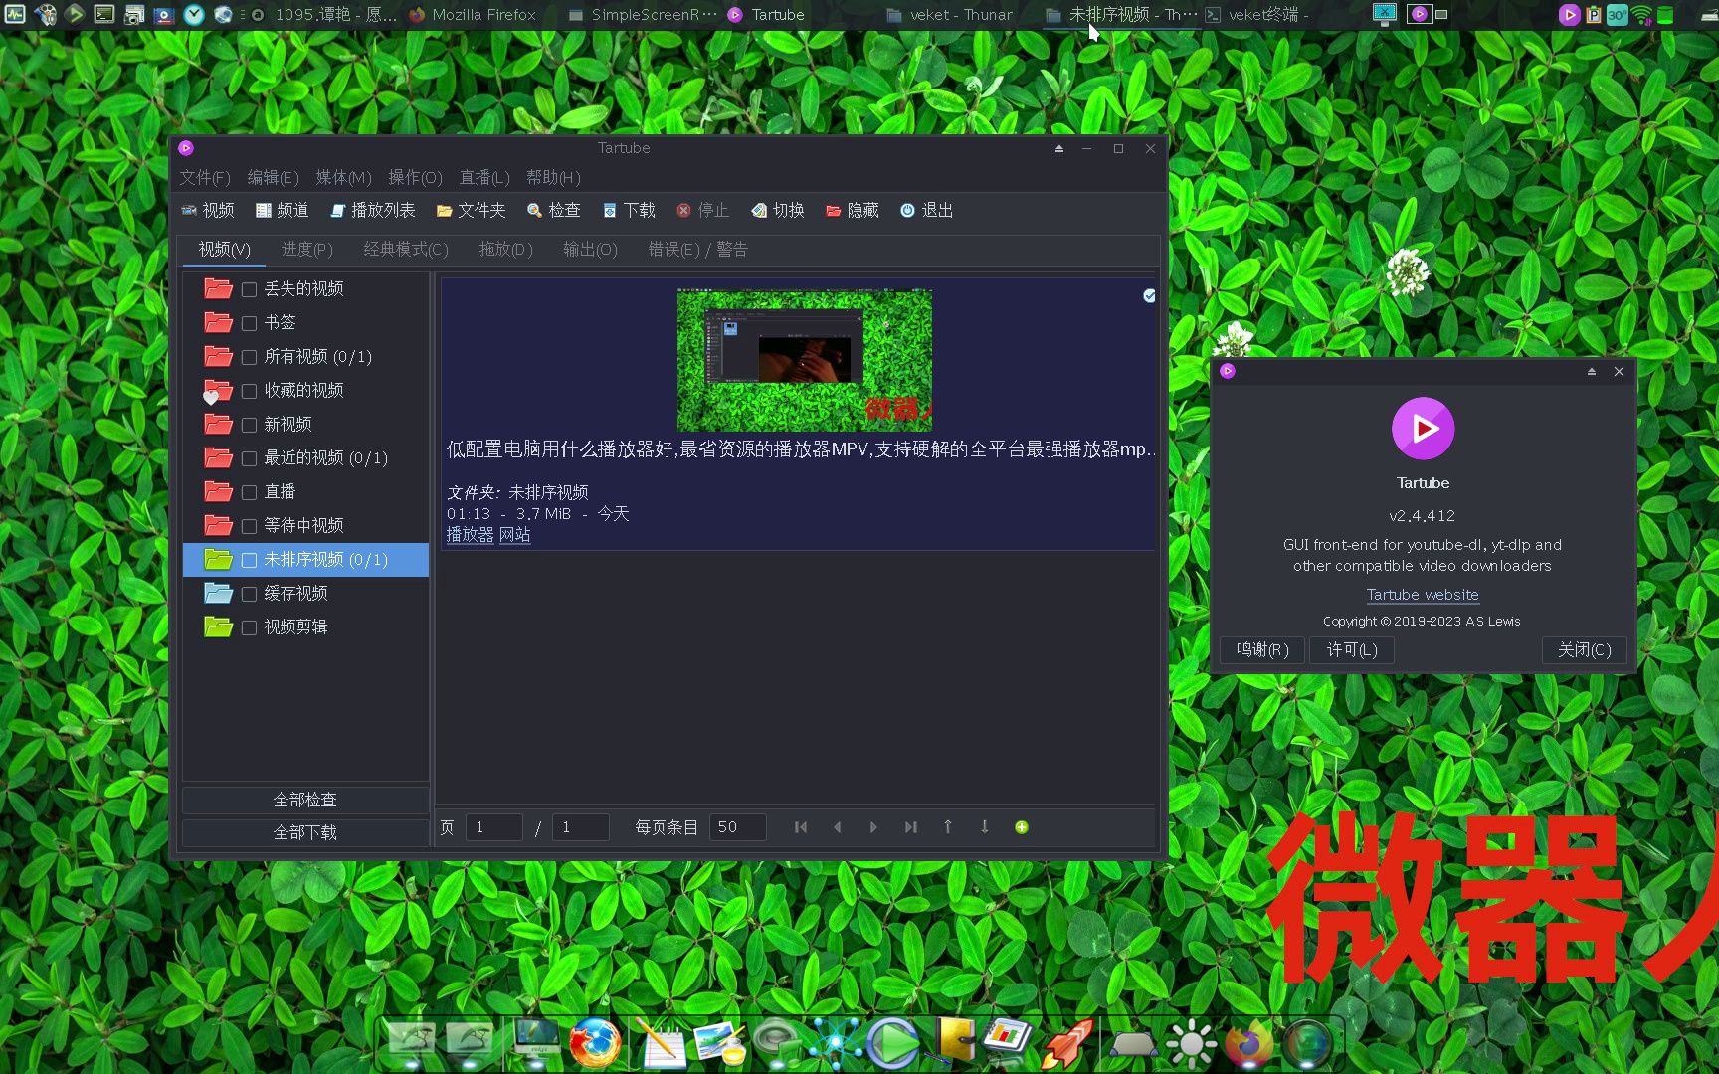Open the 文件(F) menu
The width and height of the screenshot is (1719, 1074).
(x=205, y=177)
